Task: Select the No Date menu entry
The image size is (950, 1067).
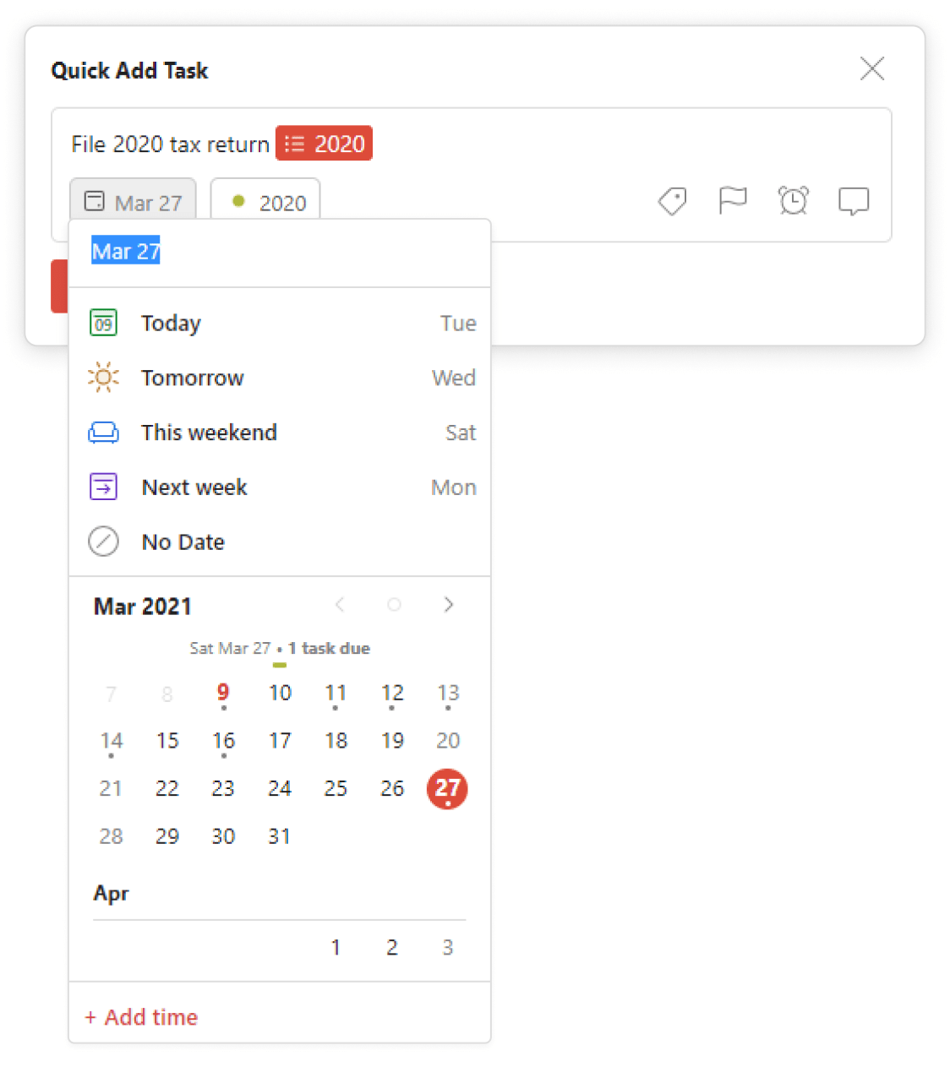Action: (x=183, y=542)
